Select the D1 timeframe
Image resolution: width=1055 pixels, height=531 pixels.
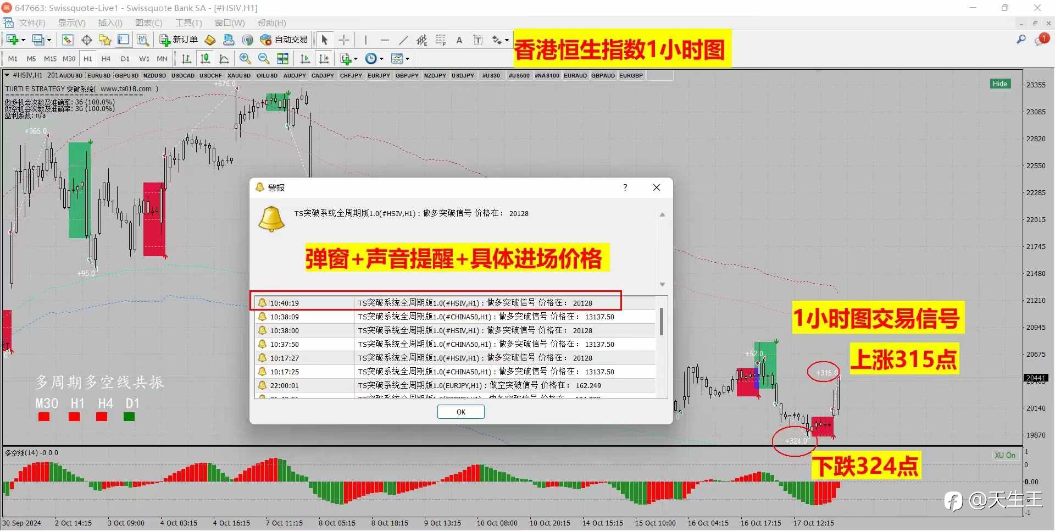tap(125, 59)
